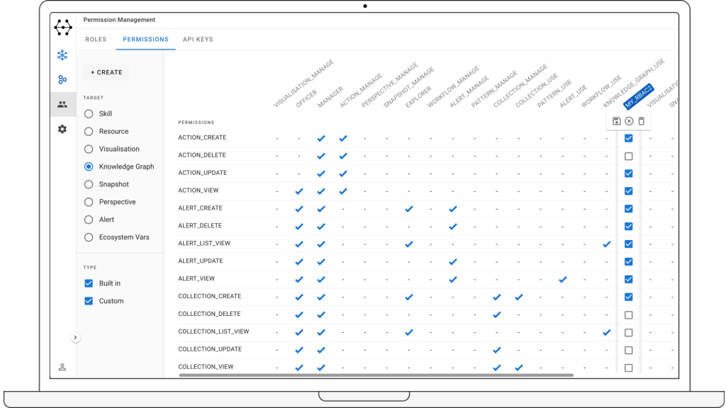Uncheck ALERT_LIST_VIEW for MY_RBAC2
726x408 pixels.
628,244
